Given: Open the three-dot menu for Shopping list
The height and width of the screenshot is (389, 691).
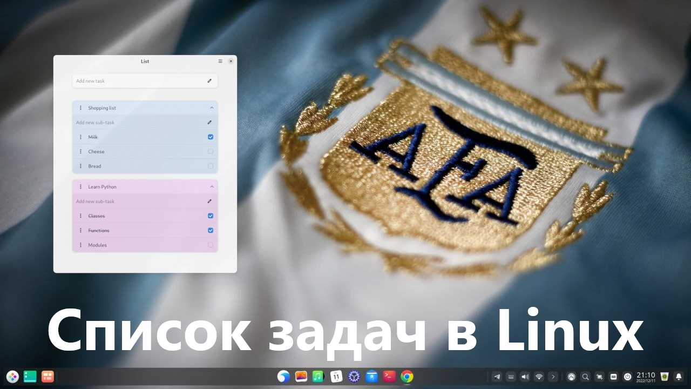Looking at the screenshot, I should point(80,108).
